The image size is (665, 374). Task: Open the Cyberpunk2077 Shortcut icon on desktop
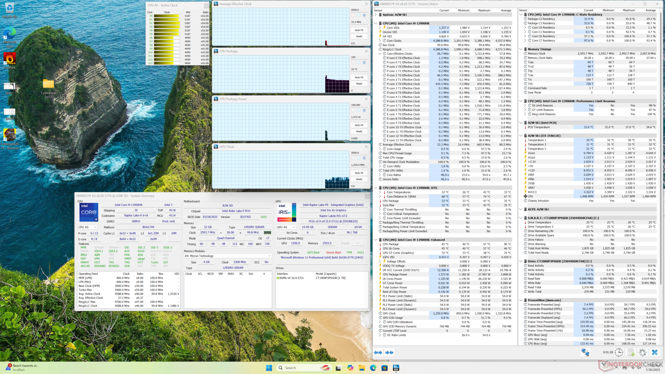pos(10,139)
